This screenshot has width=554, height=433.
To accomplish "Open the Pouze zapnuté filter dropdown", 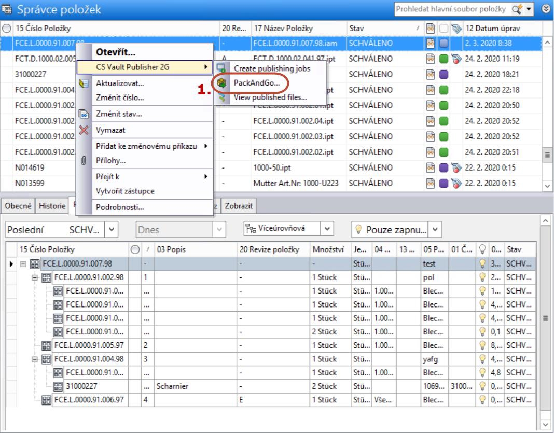I will (435, 229).
